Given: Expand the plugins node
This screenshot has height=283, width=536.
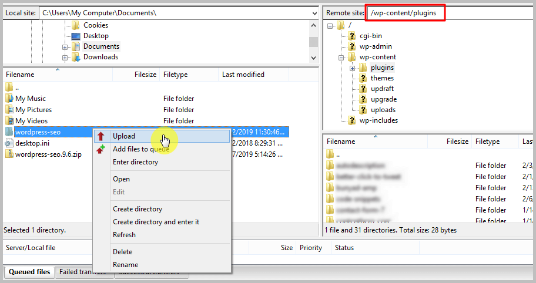Looking at the screenshot, I should tap(353, 68).
